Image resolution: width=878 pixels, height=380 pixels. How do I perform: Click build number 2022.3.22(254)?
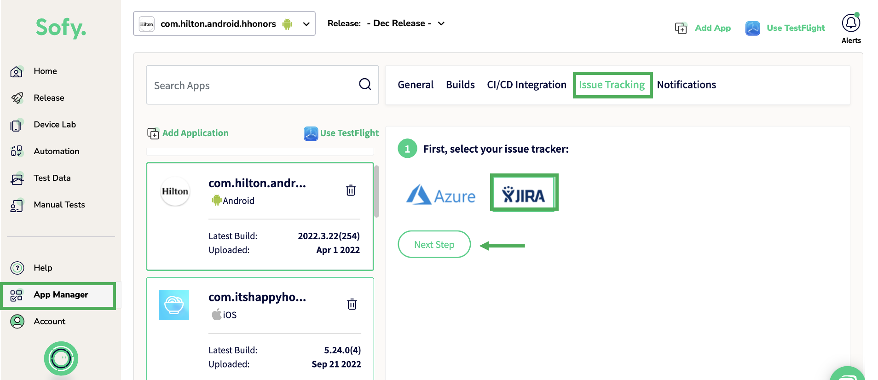point(329,236)
